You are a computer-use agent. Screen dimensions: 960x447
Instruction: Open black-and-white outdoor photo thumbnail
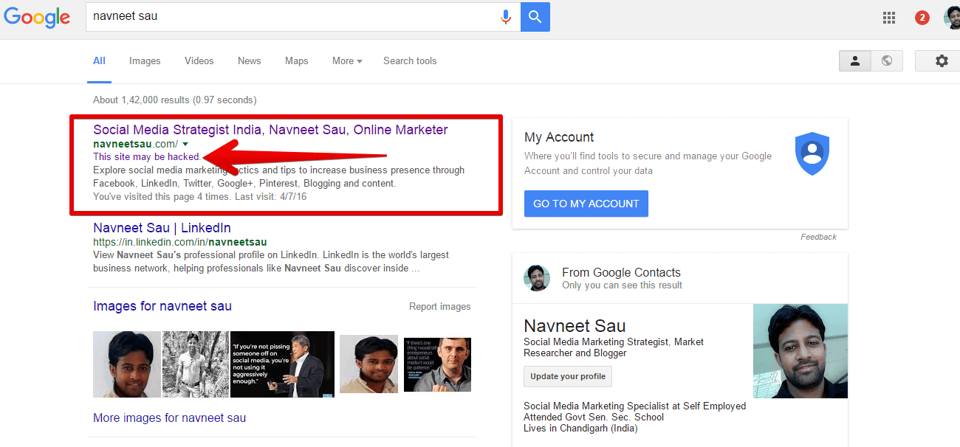pyautogui.click(x=196, y=364)
